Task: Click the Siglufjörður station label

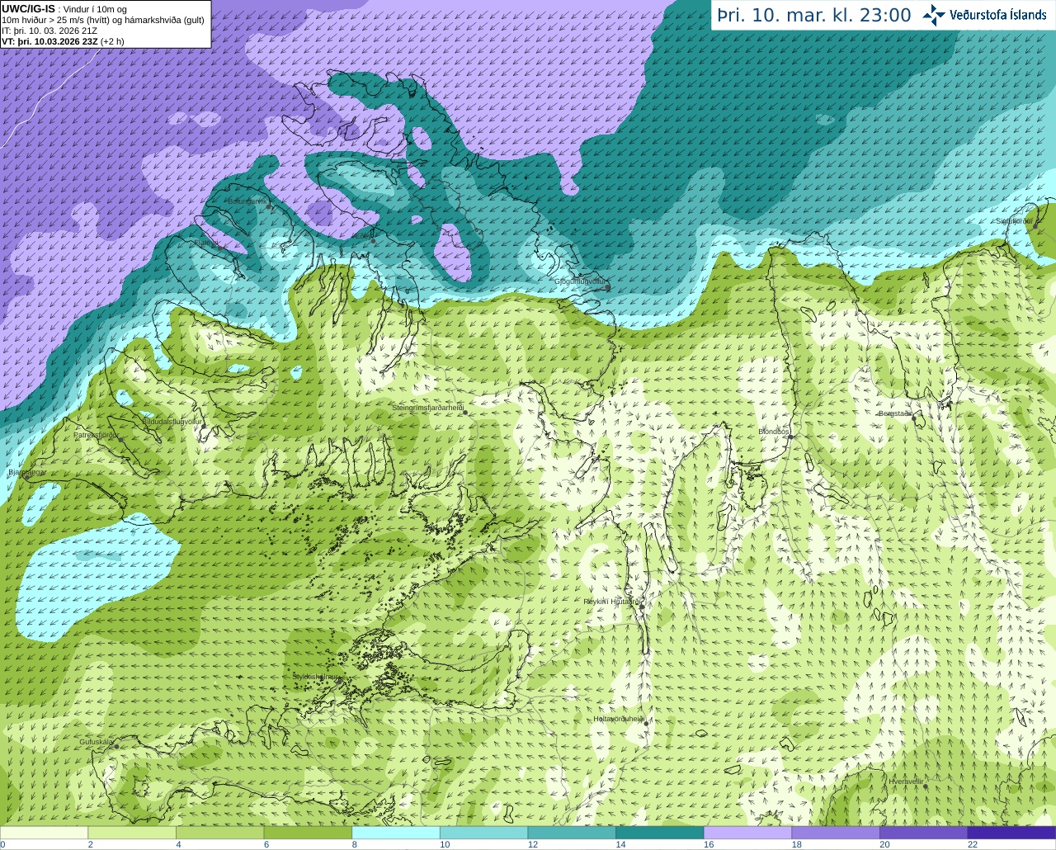Action: click(1014, 221)
